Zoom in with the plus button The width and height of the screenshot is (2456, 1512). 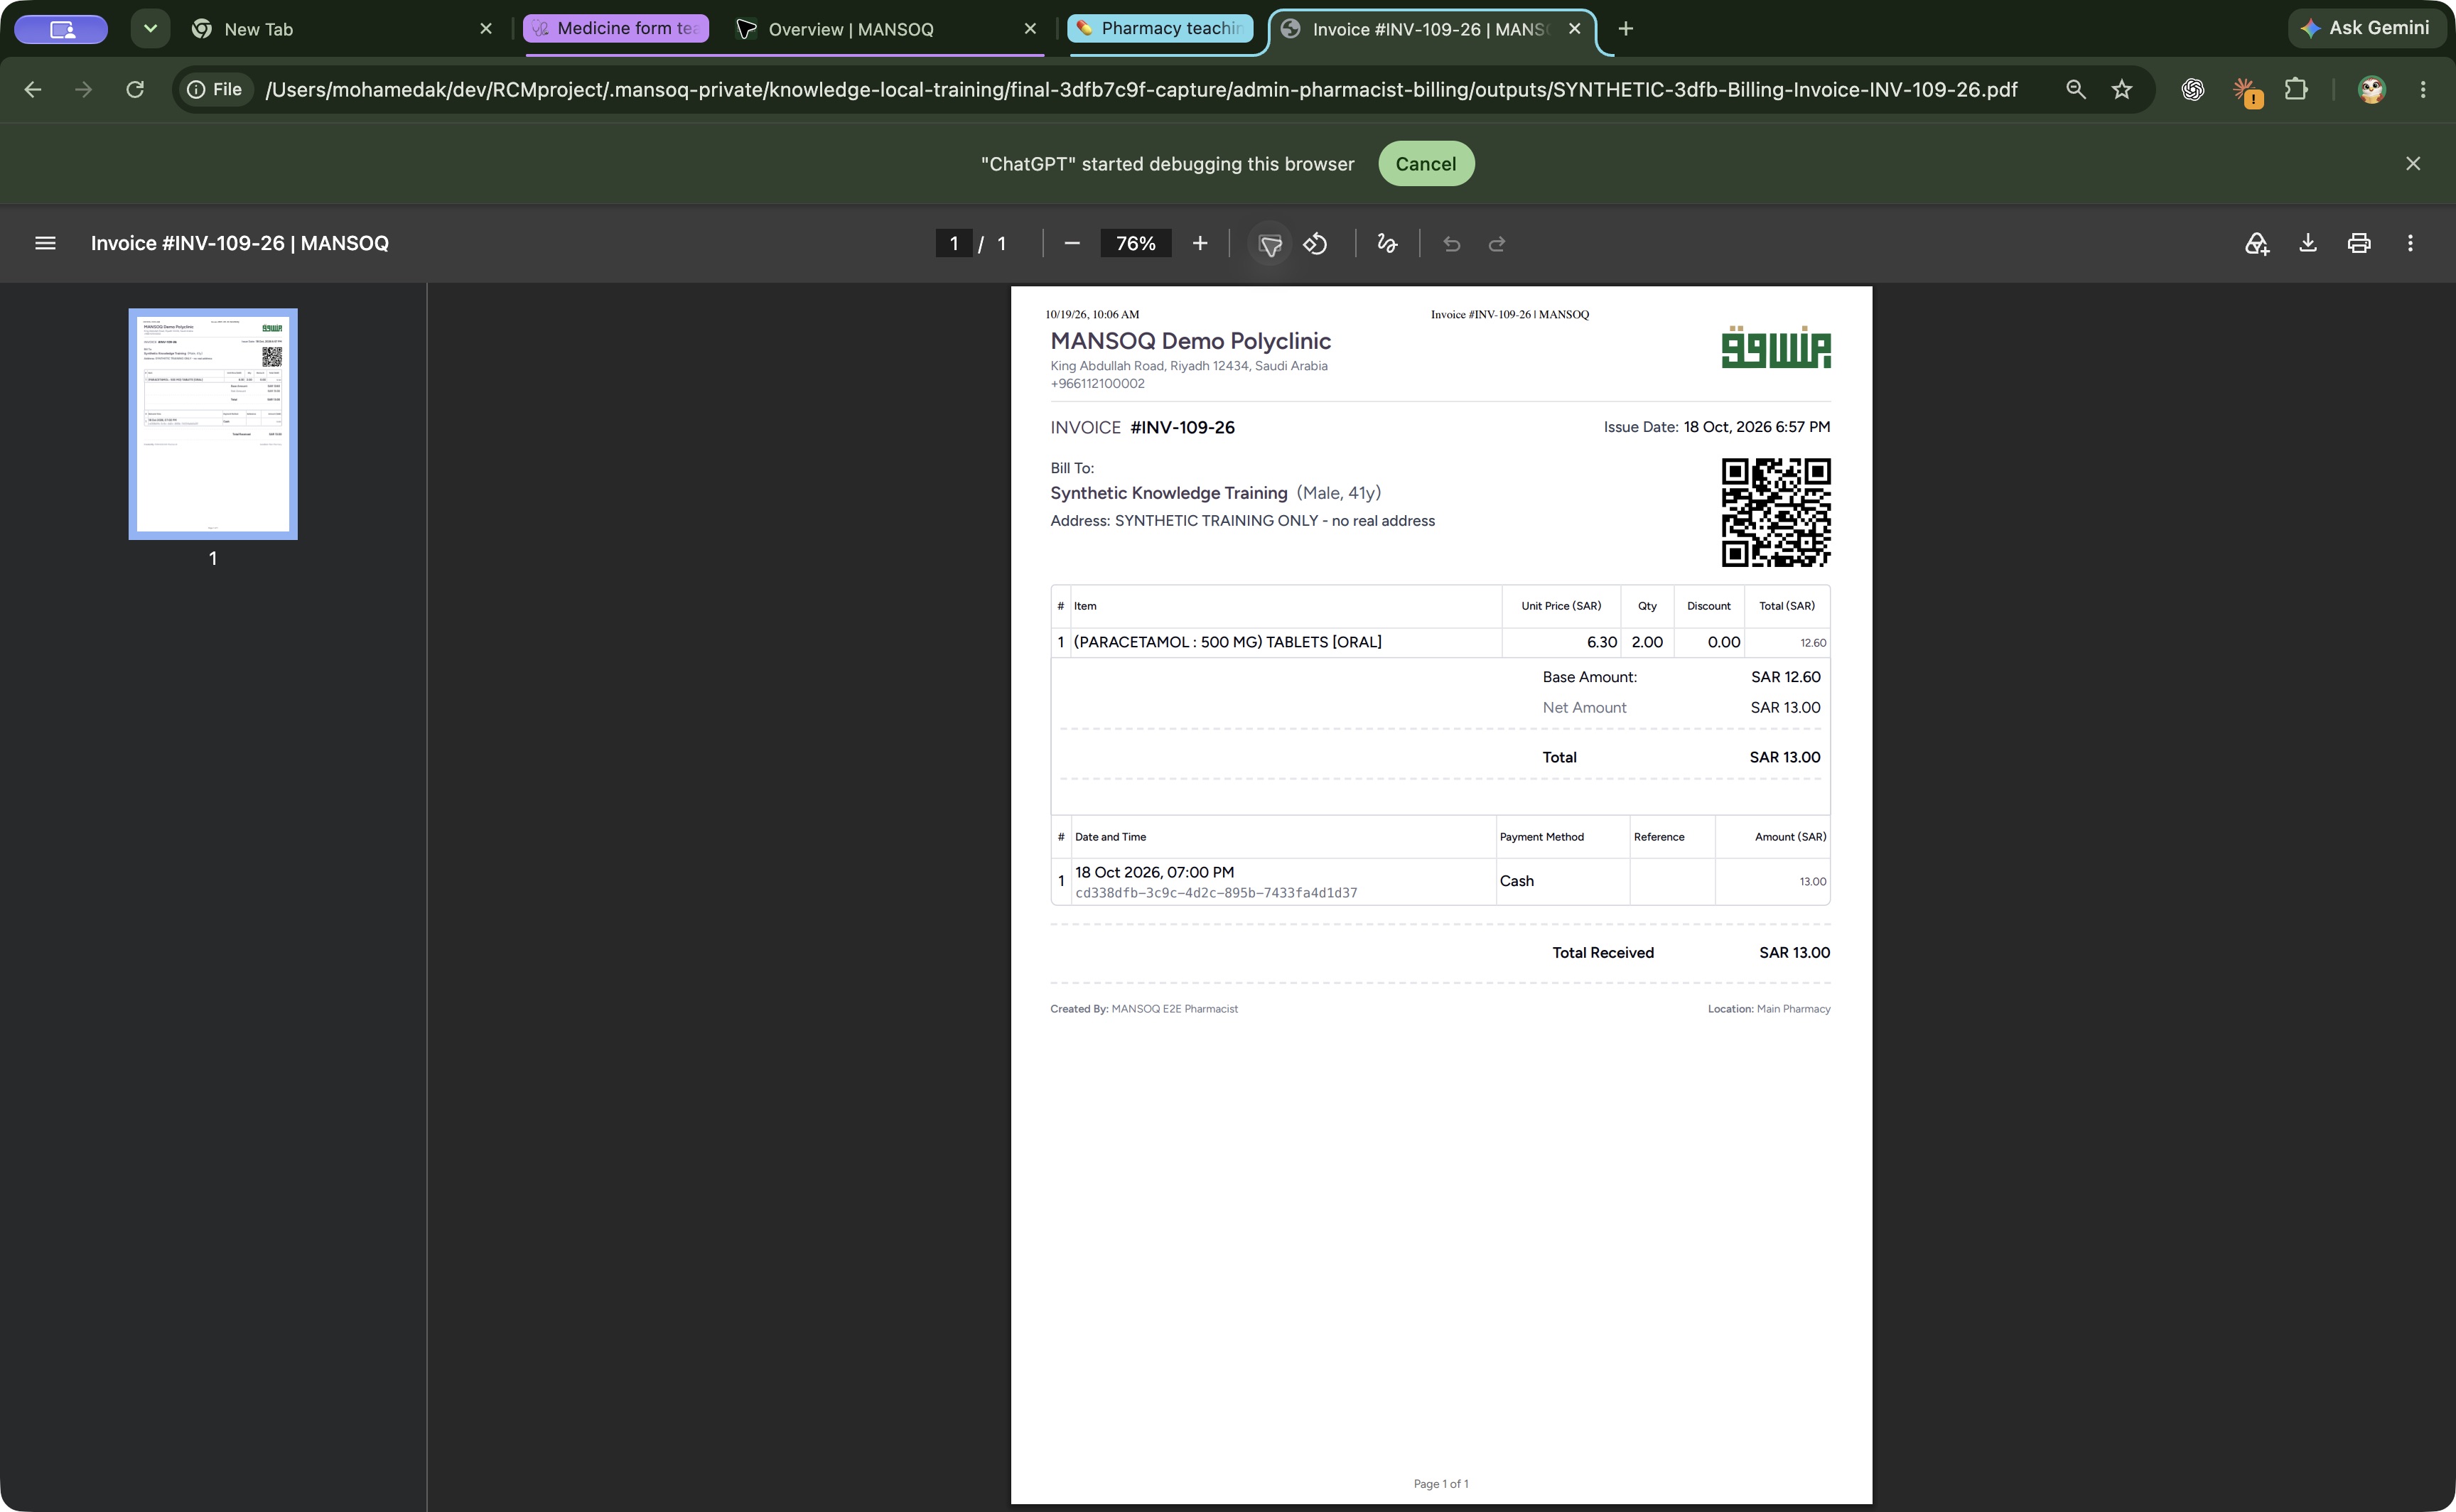[1200, 243]
